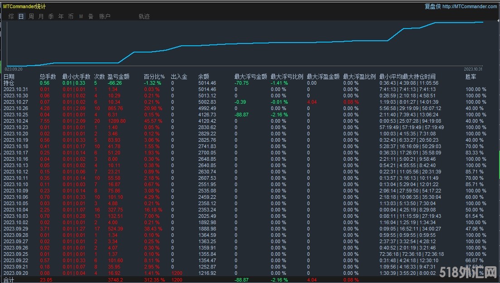Image resolution: width=500 pixels, height=283 pixels.
Task: Open the 季 quarterly tab
Action: 51,16
